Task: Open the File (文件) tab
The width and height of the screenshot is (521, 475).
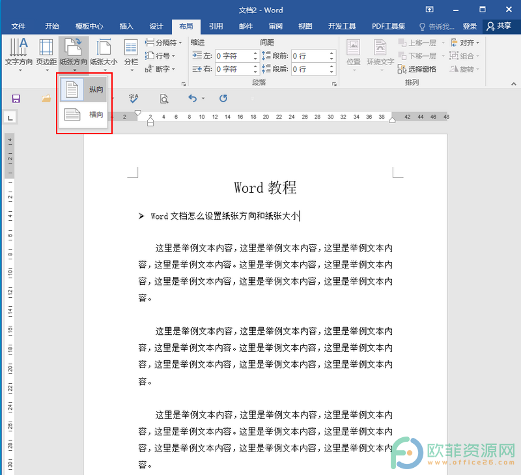Action: click(18, 26)
